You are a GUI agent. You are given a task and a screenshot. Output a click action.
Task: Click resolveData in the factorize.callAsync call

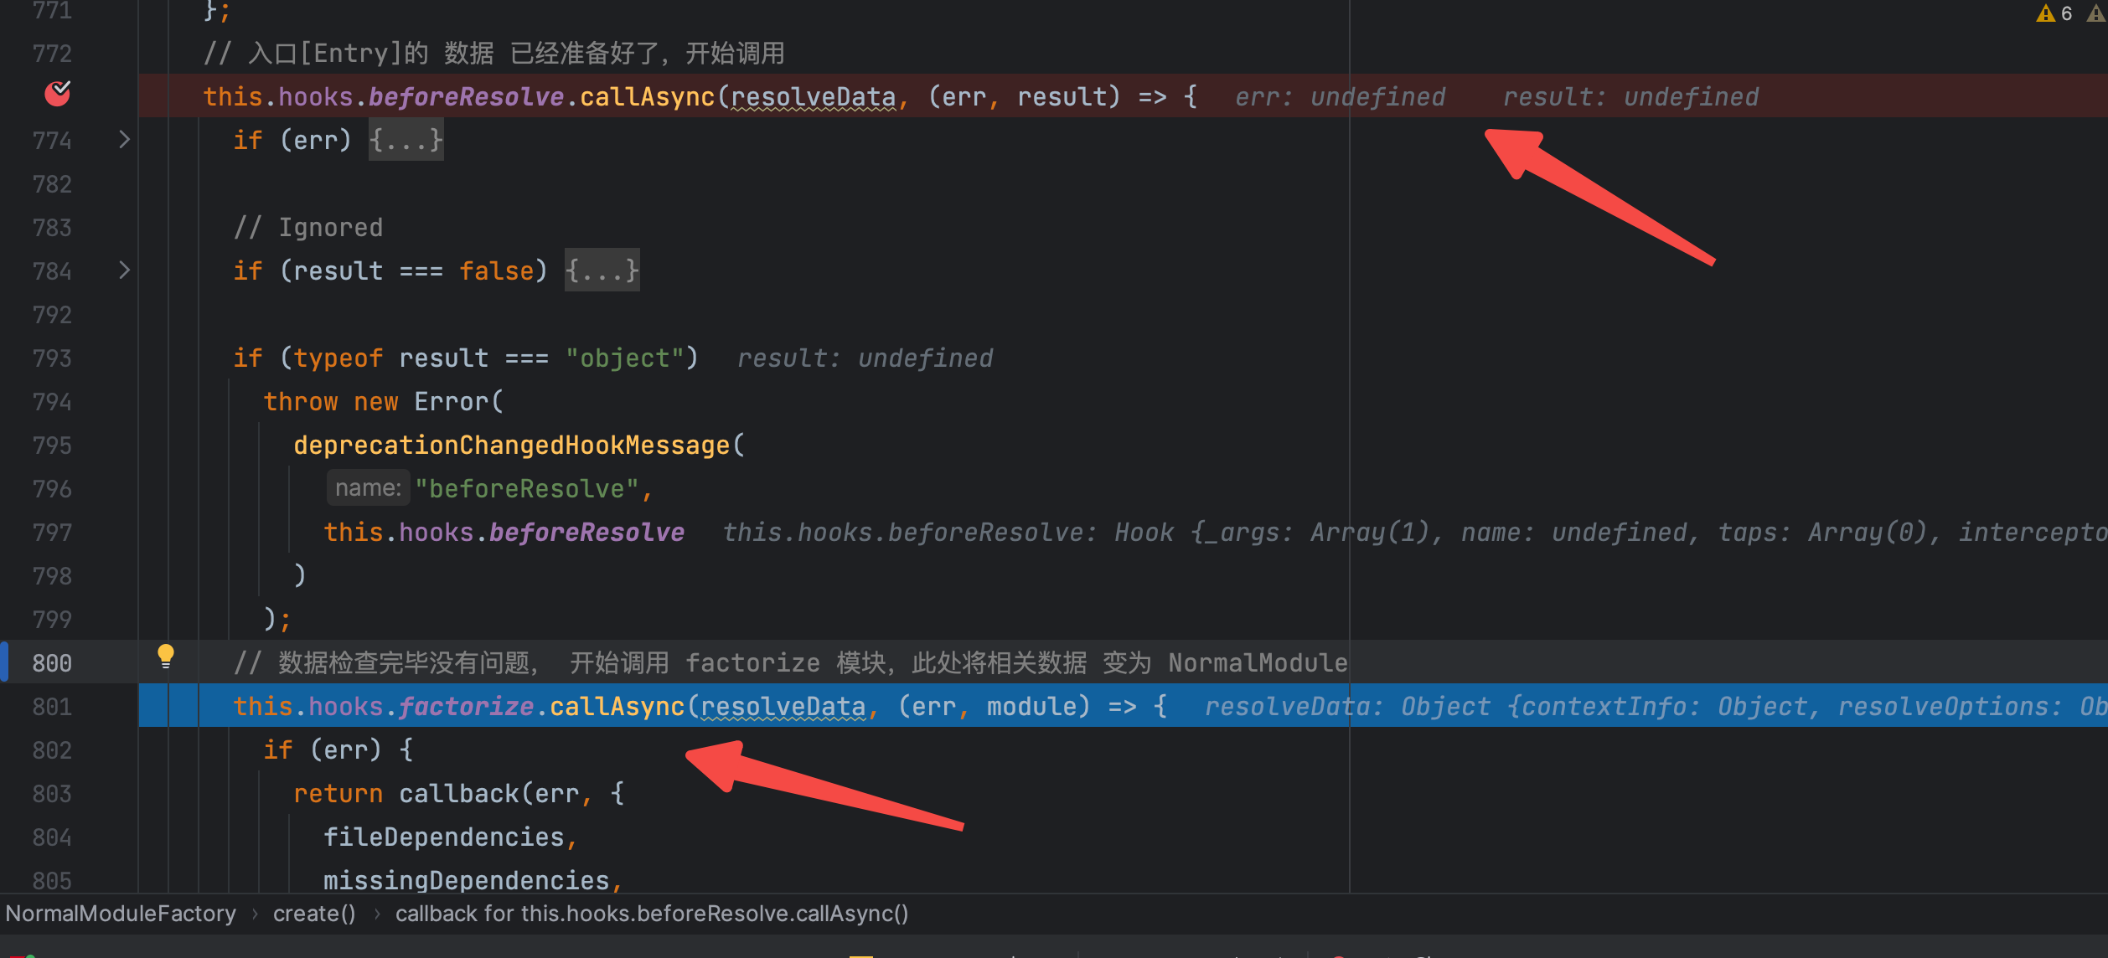coord(783,706)
